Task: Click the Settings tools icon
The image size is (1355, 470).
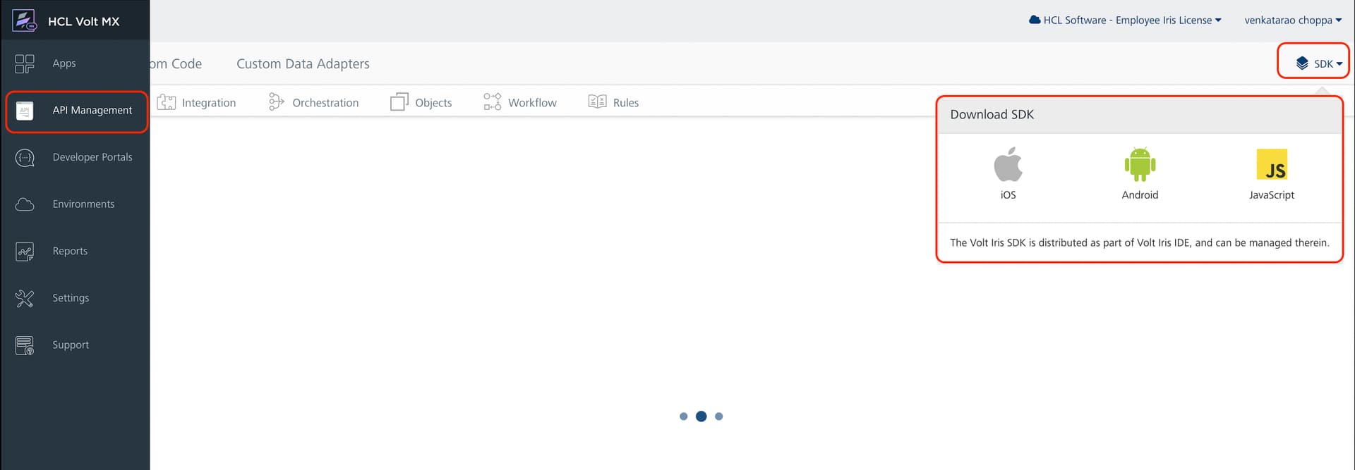Action: coord(25,298)
